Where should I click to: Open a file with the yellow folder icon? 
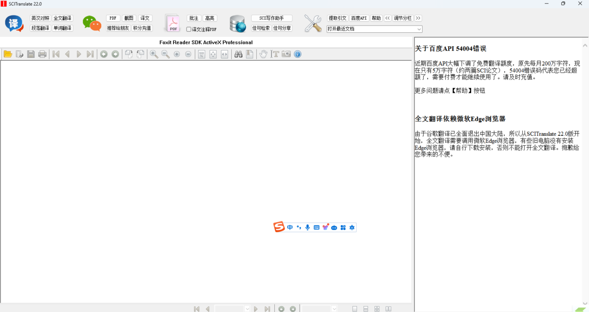(8, 54)
